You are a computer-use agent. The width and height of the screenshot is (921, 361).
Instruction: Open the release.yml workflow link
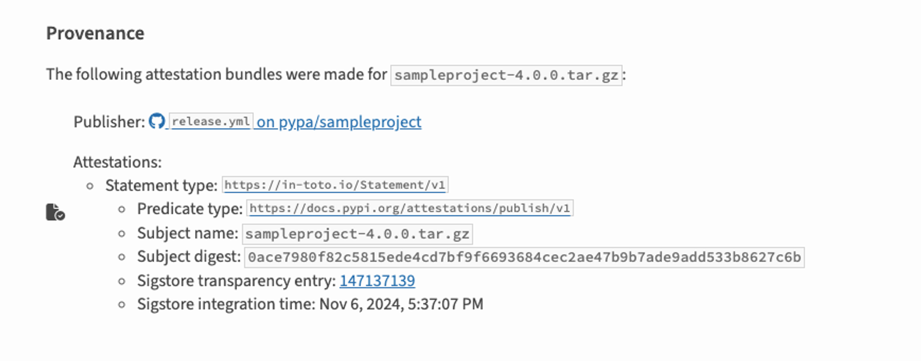click(x=211, y=121)
